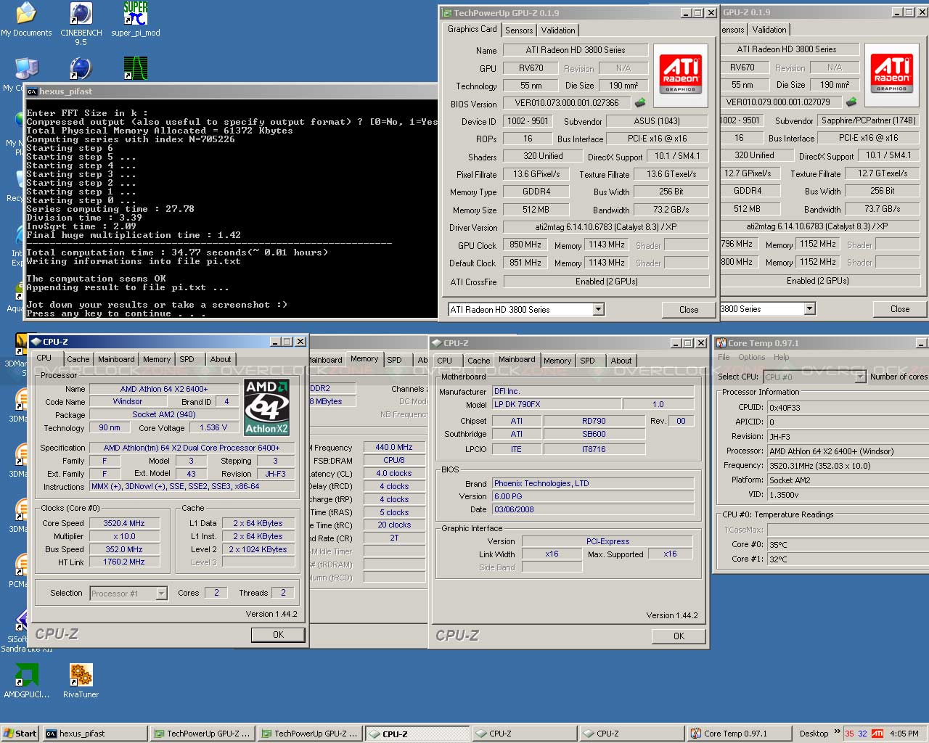The image size is (929, 743).
Task: Open Processor #1 selection dropdown in CPU-Z
Action: [x=161, y=594]
